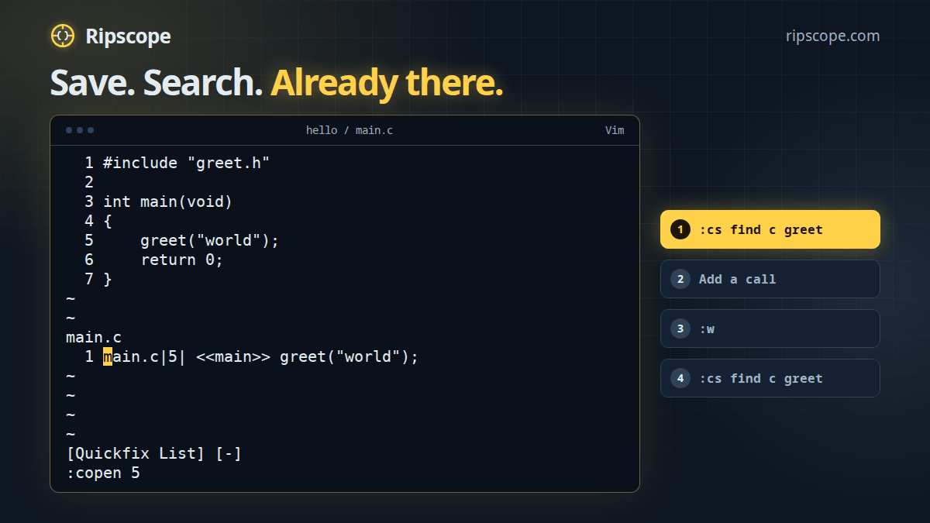Click the opening brace on line 4
This screenshot has height=523, width=930.
tap(108, 221)
